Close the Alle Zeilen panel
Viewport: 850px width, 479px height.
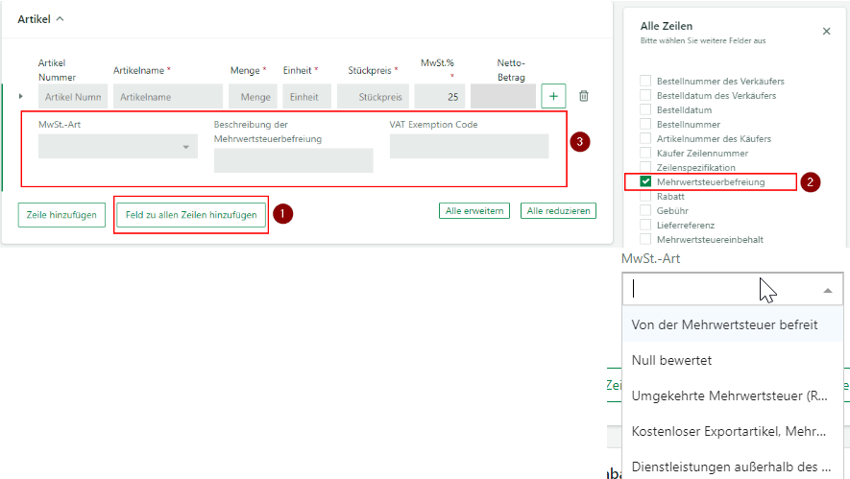(826, 32)
